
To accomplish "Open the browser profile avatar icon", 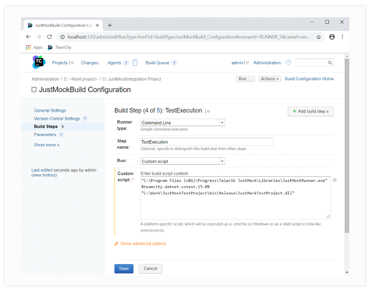I will point(332,37).
